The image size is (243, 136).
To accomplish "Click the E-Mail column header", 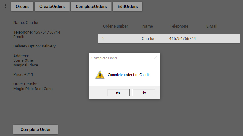I will (212, 26).
